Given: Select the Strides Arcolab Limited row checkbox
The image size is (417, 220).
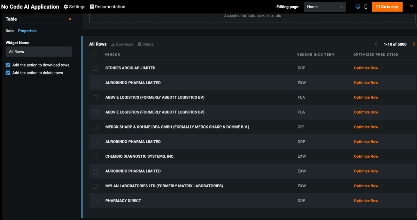Looking at the screenshot, I should (x=95, y=68).
